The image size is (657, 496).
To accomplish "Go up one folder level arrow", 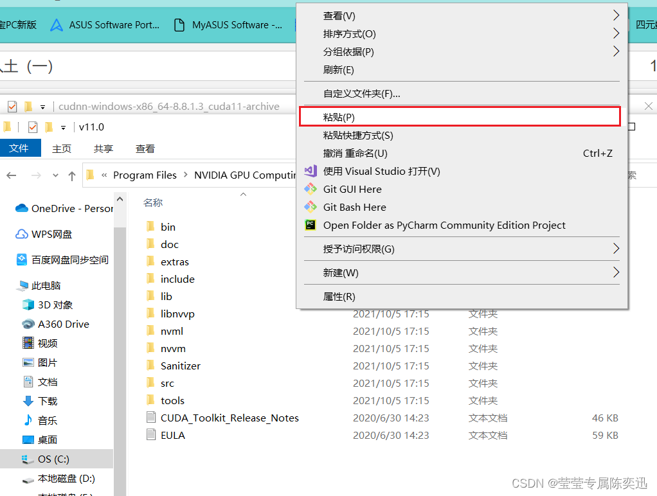I will click(72, 175).
